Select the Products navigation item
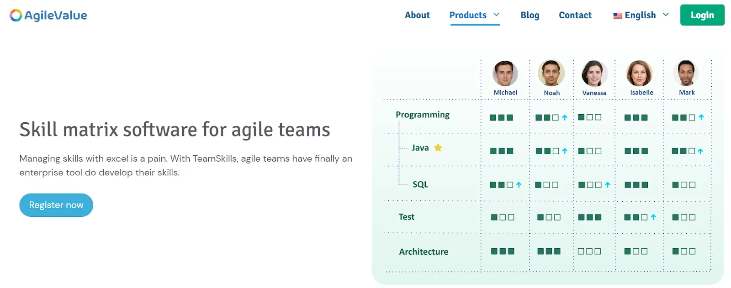This screenshot has height=288, width=731. tap(468, 15)
